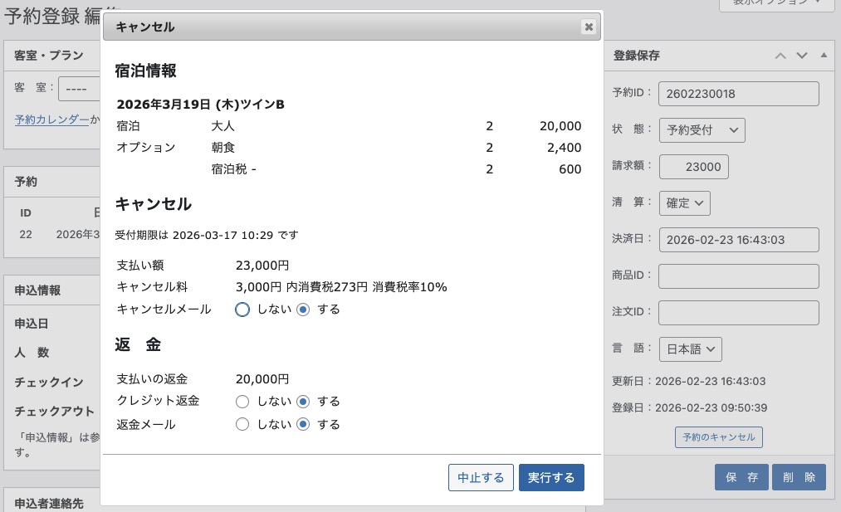Viewport: 841px width, 512px height.
Task: Open the 状態 dropdown showing 予約受付
Action: tap(702, 130)
